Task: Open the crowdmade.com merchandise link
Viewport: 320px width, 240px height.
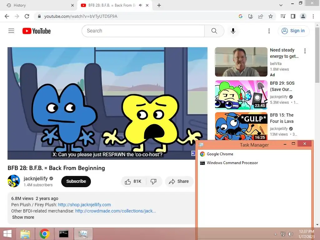Action: [116, 211]
